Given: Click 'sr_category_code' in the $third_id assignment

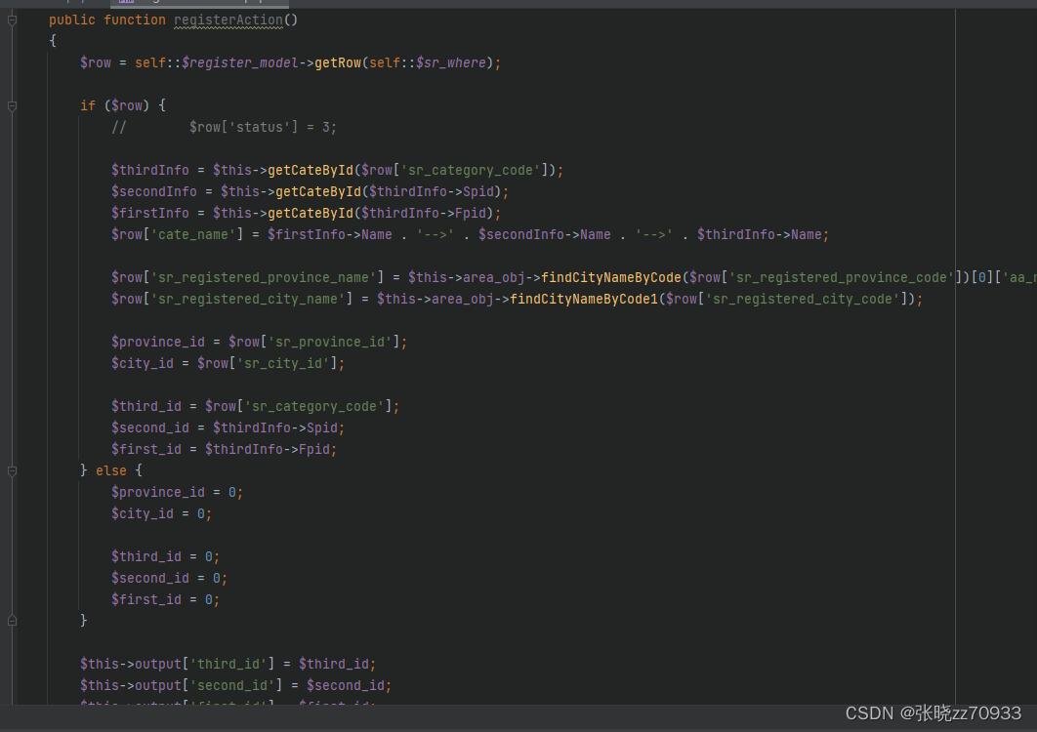Looking at the screenshot, I should point(314,406).
